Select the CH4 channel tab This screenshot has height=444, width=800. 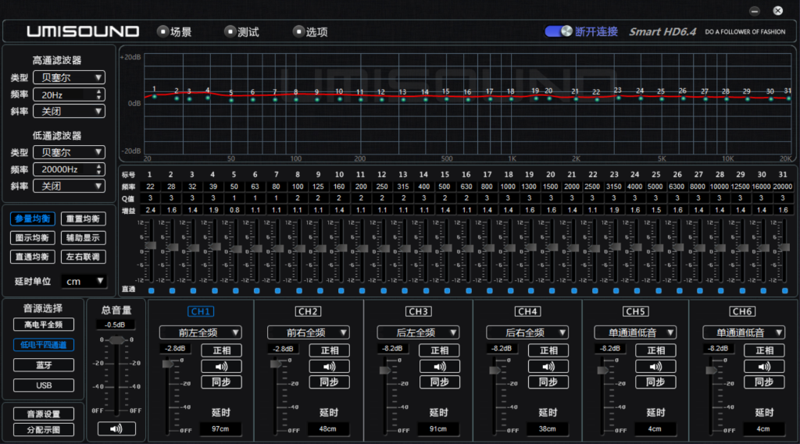(527, 311)
